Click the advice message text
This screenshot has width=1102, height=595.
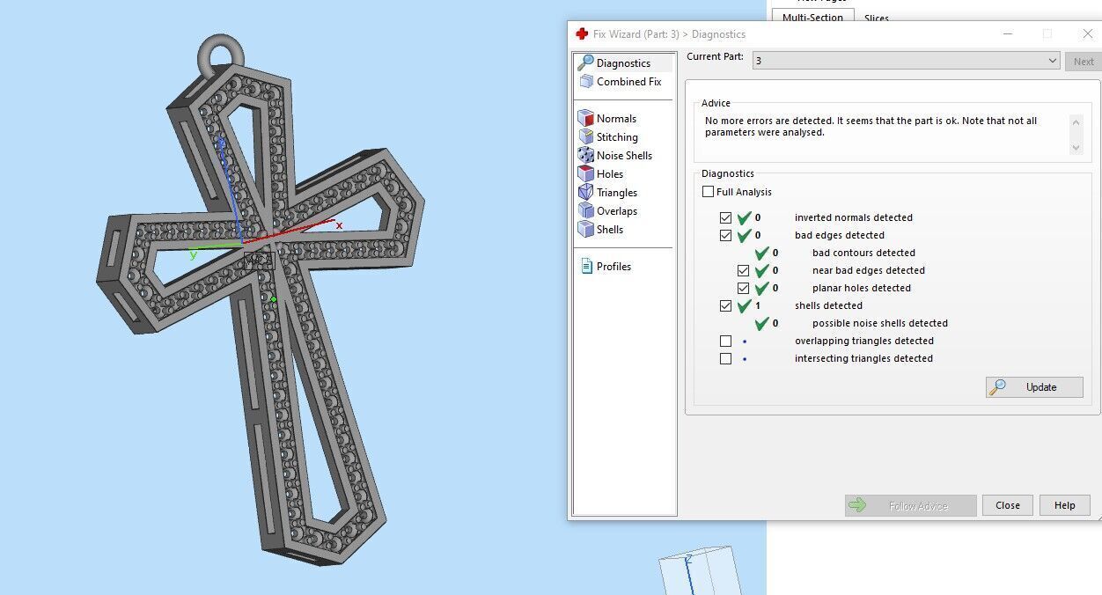tap(871, 127)
